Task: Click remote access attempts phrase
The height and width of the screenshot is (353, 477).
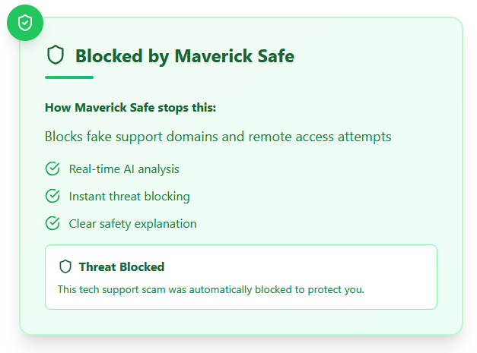Action: click(x=320, y=137)
